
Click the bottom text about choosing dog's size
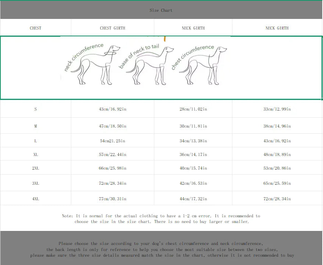coord(161,249)
